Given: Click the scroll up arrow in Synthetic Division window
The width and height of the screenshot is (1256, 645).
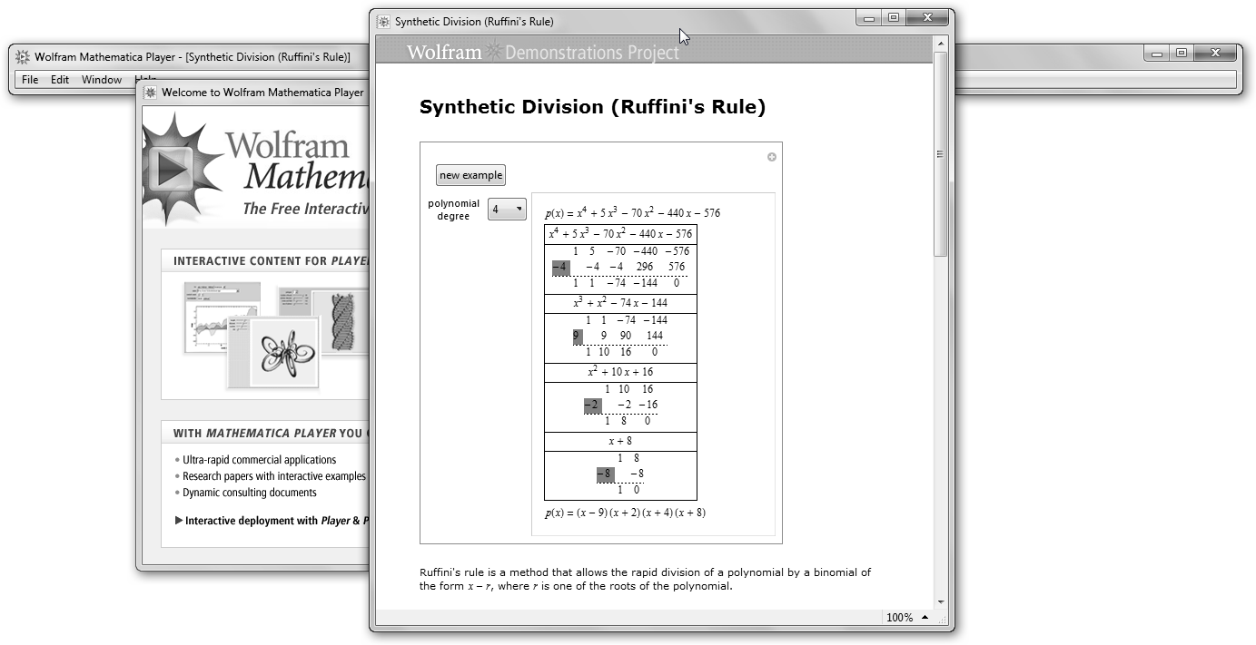Looking at the screenshot, I should pyautogui.click(x=940, y=43).
